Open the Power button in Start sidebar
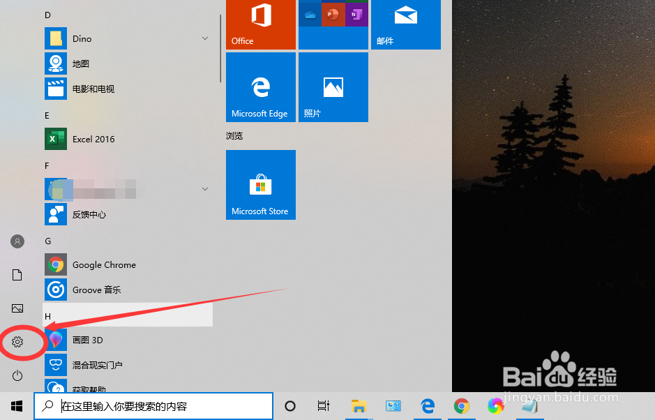Viewport: 655px width, 420px height. (17, 375)
